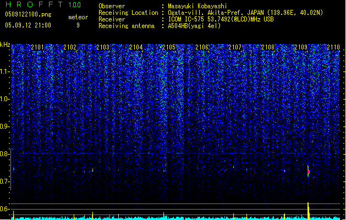Click the ICOM IC-575 receiver text
Viewport: 346px width, 220px height.
tap(221, 19)
